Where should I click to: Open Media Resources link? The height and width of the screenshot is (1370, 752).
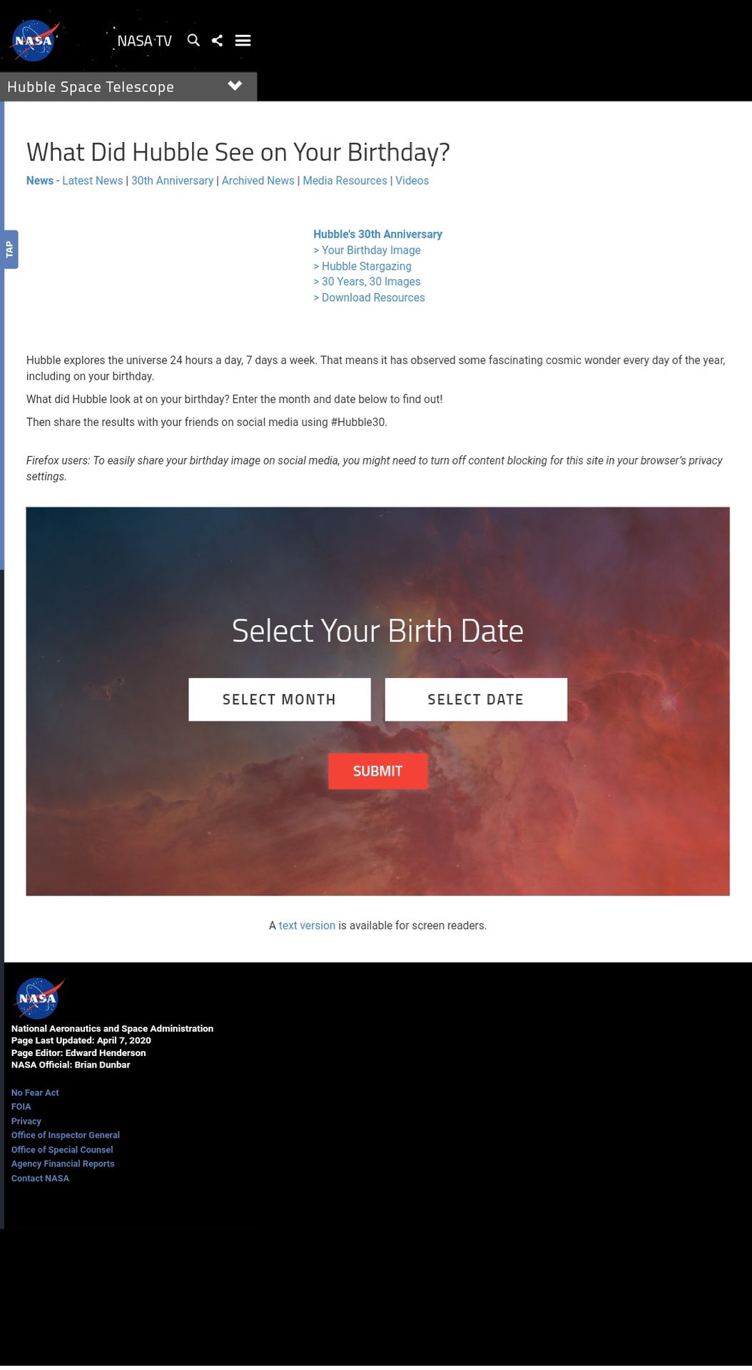(x=345, y=181)
